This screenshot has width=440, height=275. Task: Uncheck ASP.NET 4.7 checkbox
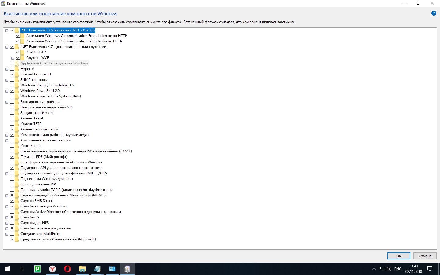point(18,52)
